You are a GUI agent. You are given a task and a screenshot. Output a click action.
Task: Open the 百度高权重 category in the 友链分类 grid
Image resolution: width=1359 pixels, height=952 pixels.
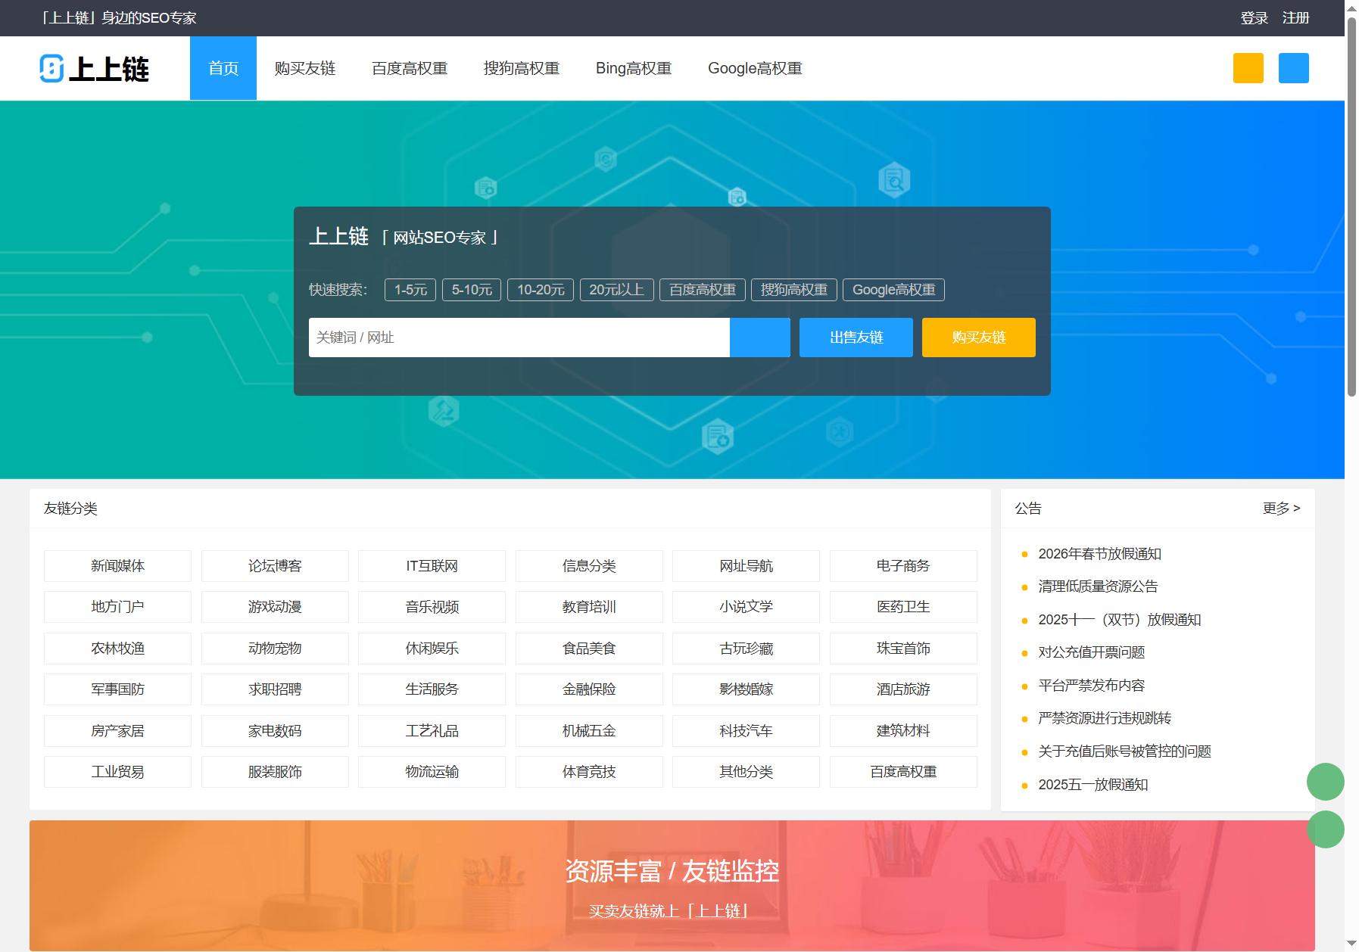click(903, 772)
